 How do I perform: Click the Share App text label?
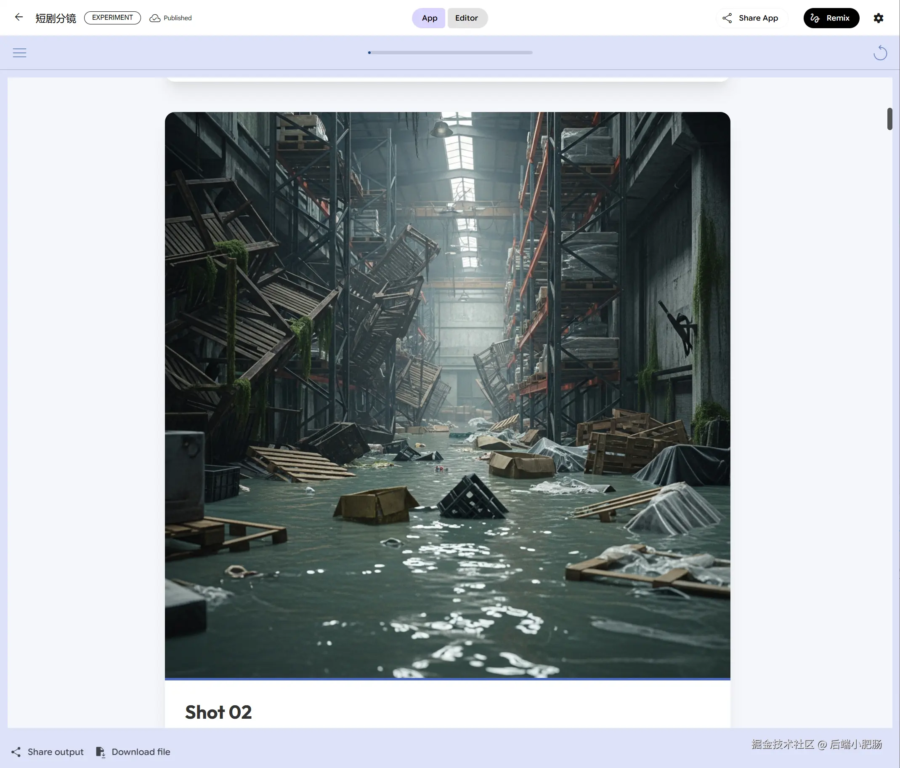758,18
